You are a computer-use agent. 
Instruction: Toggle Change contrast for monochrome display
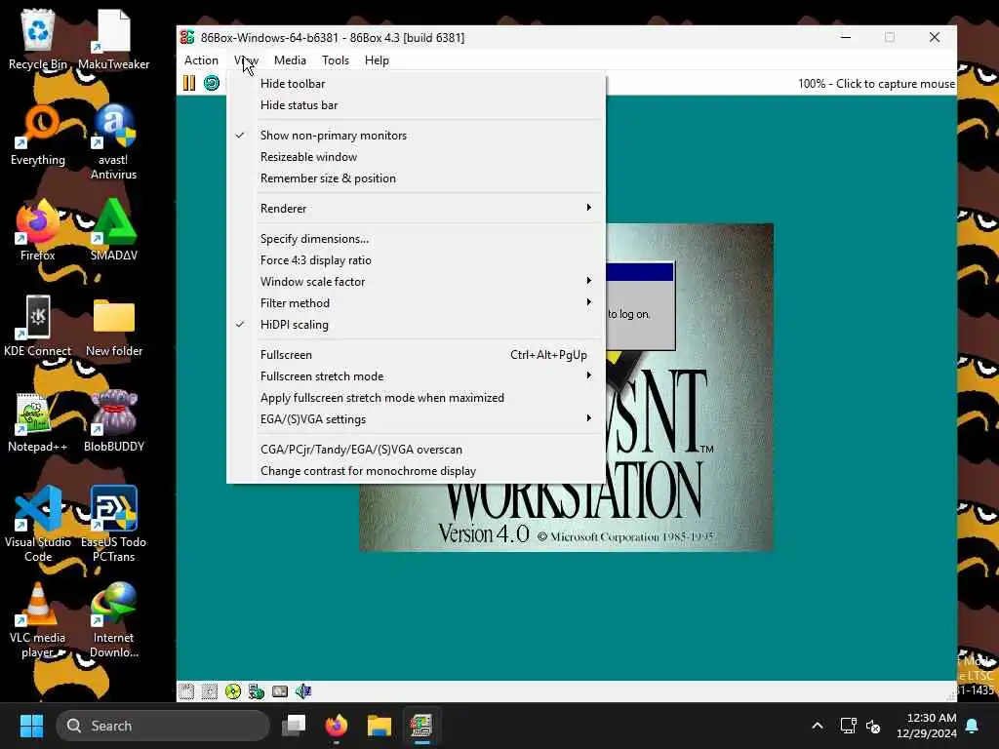pos(416,471)
